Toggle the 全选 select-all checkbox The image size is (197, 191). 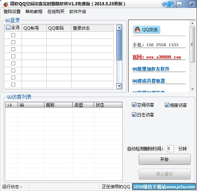click(x=8, y=27)
